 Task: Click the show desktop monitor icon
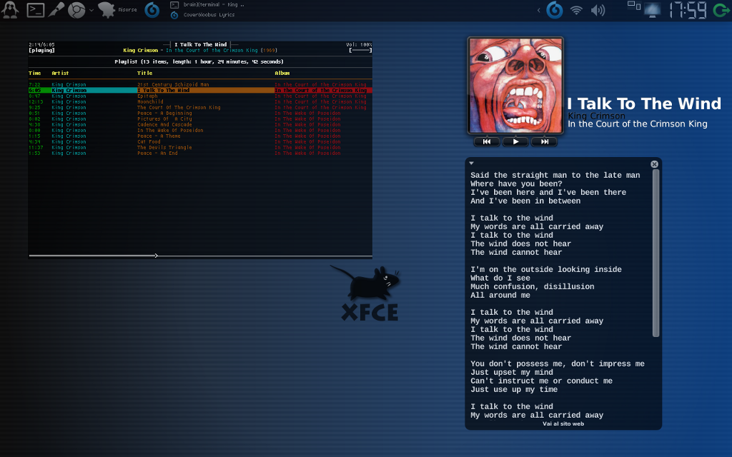pos(652,10)
